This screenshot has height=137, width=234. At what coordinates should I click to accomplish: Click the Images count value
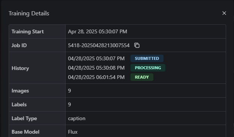[x=69, y=91]
